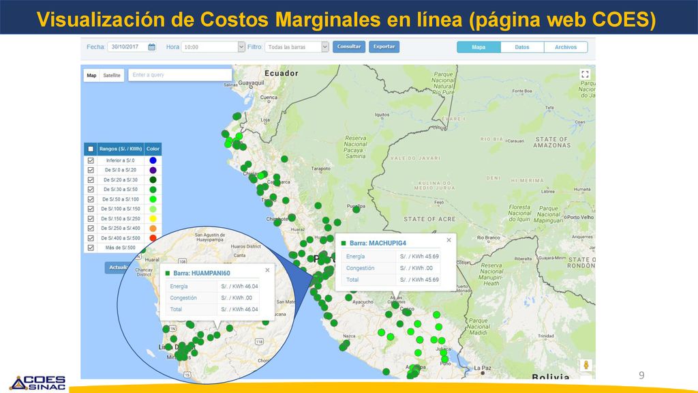Click the Actualizar button below legend

[x=118, y=267]
